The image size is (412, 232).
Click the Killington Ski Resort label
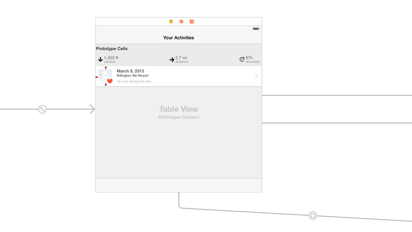click(x=133, y=75)
